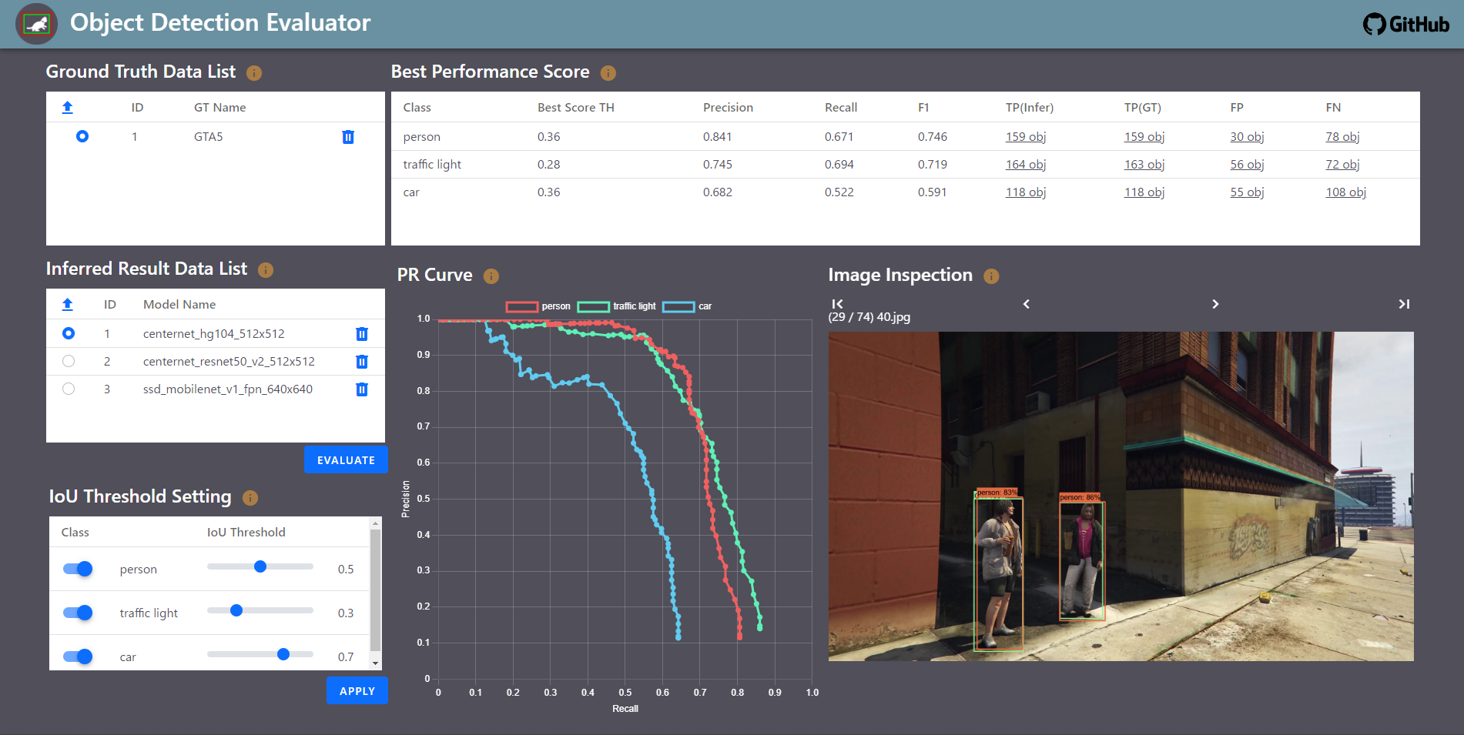The image size is (1464, 735).
Task: Open person TP(GT) 159 obj link
Action: [x=1144, y=137]
